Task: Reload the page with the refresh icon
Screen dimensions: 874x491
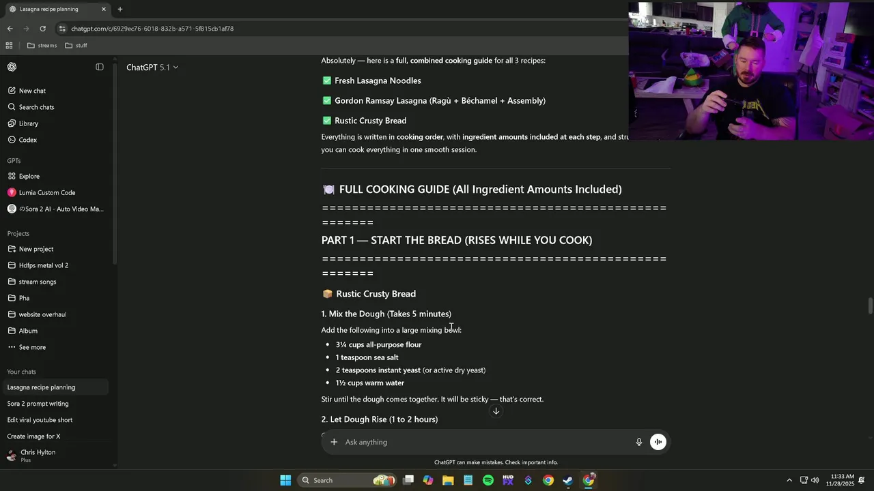Action: tap(42, 29)
